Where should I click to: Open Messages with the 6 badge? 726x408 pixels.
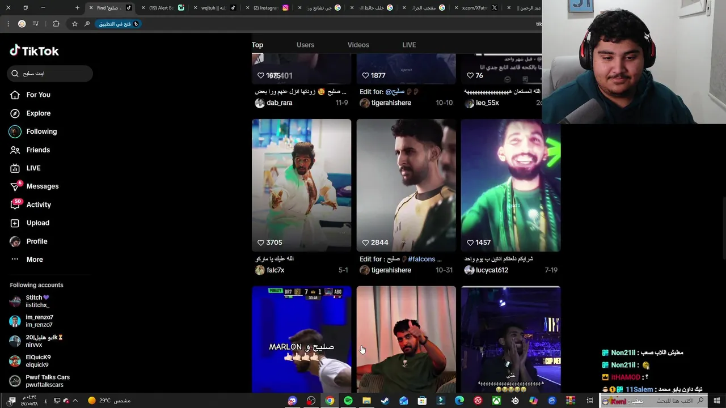[35, 186]
